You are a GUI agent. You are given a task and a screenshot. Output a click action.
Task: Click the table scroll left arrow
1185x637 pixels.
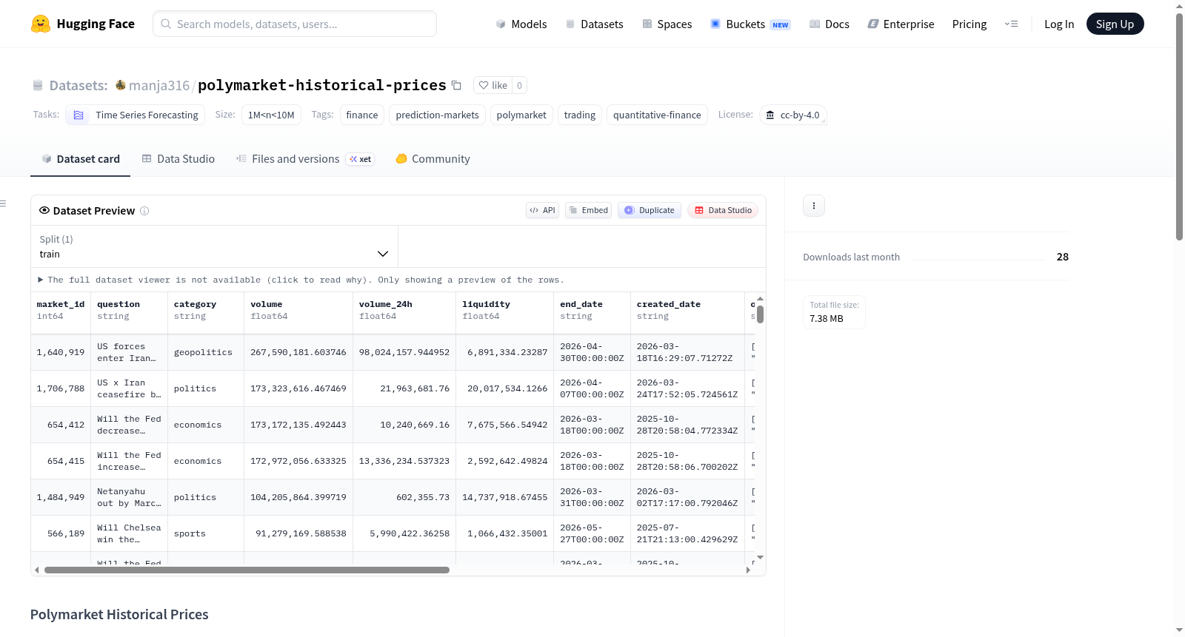(x=36, y=570)
